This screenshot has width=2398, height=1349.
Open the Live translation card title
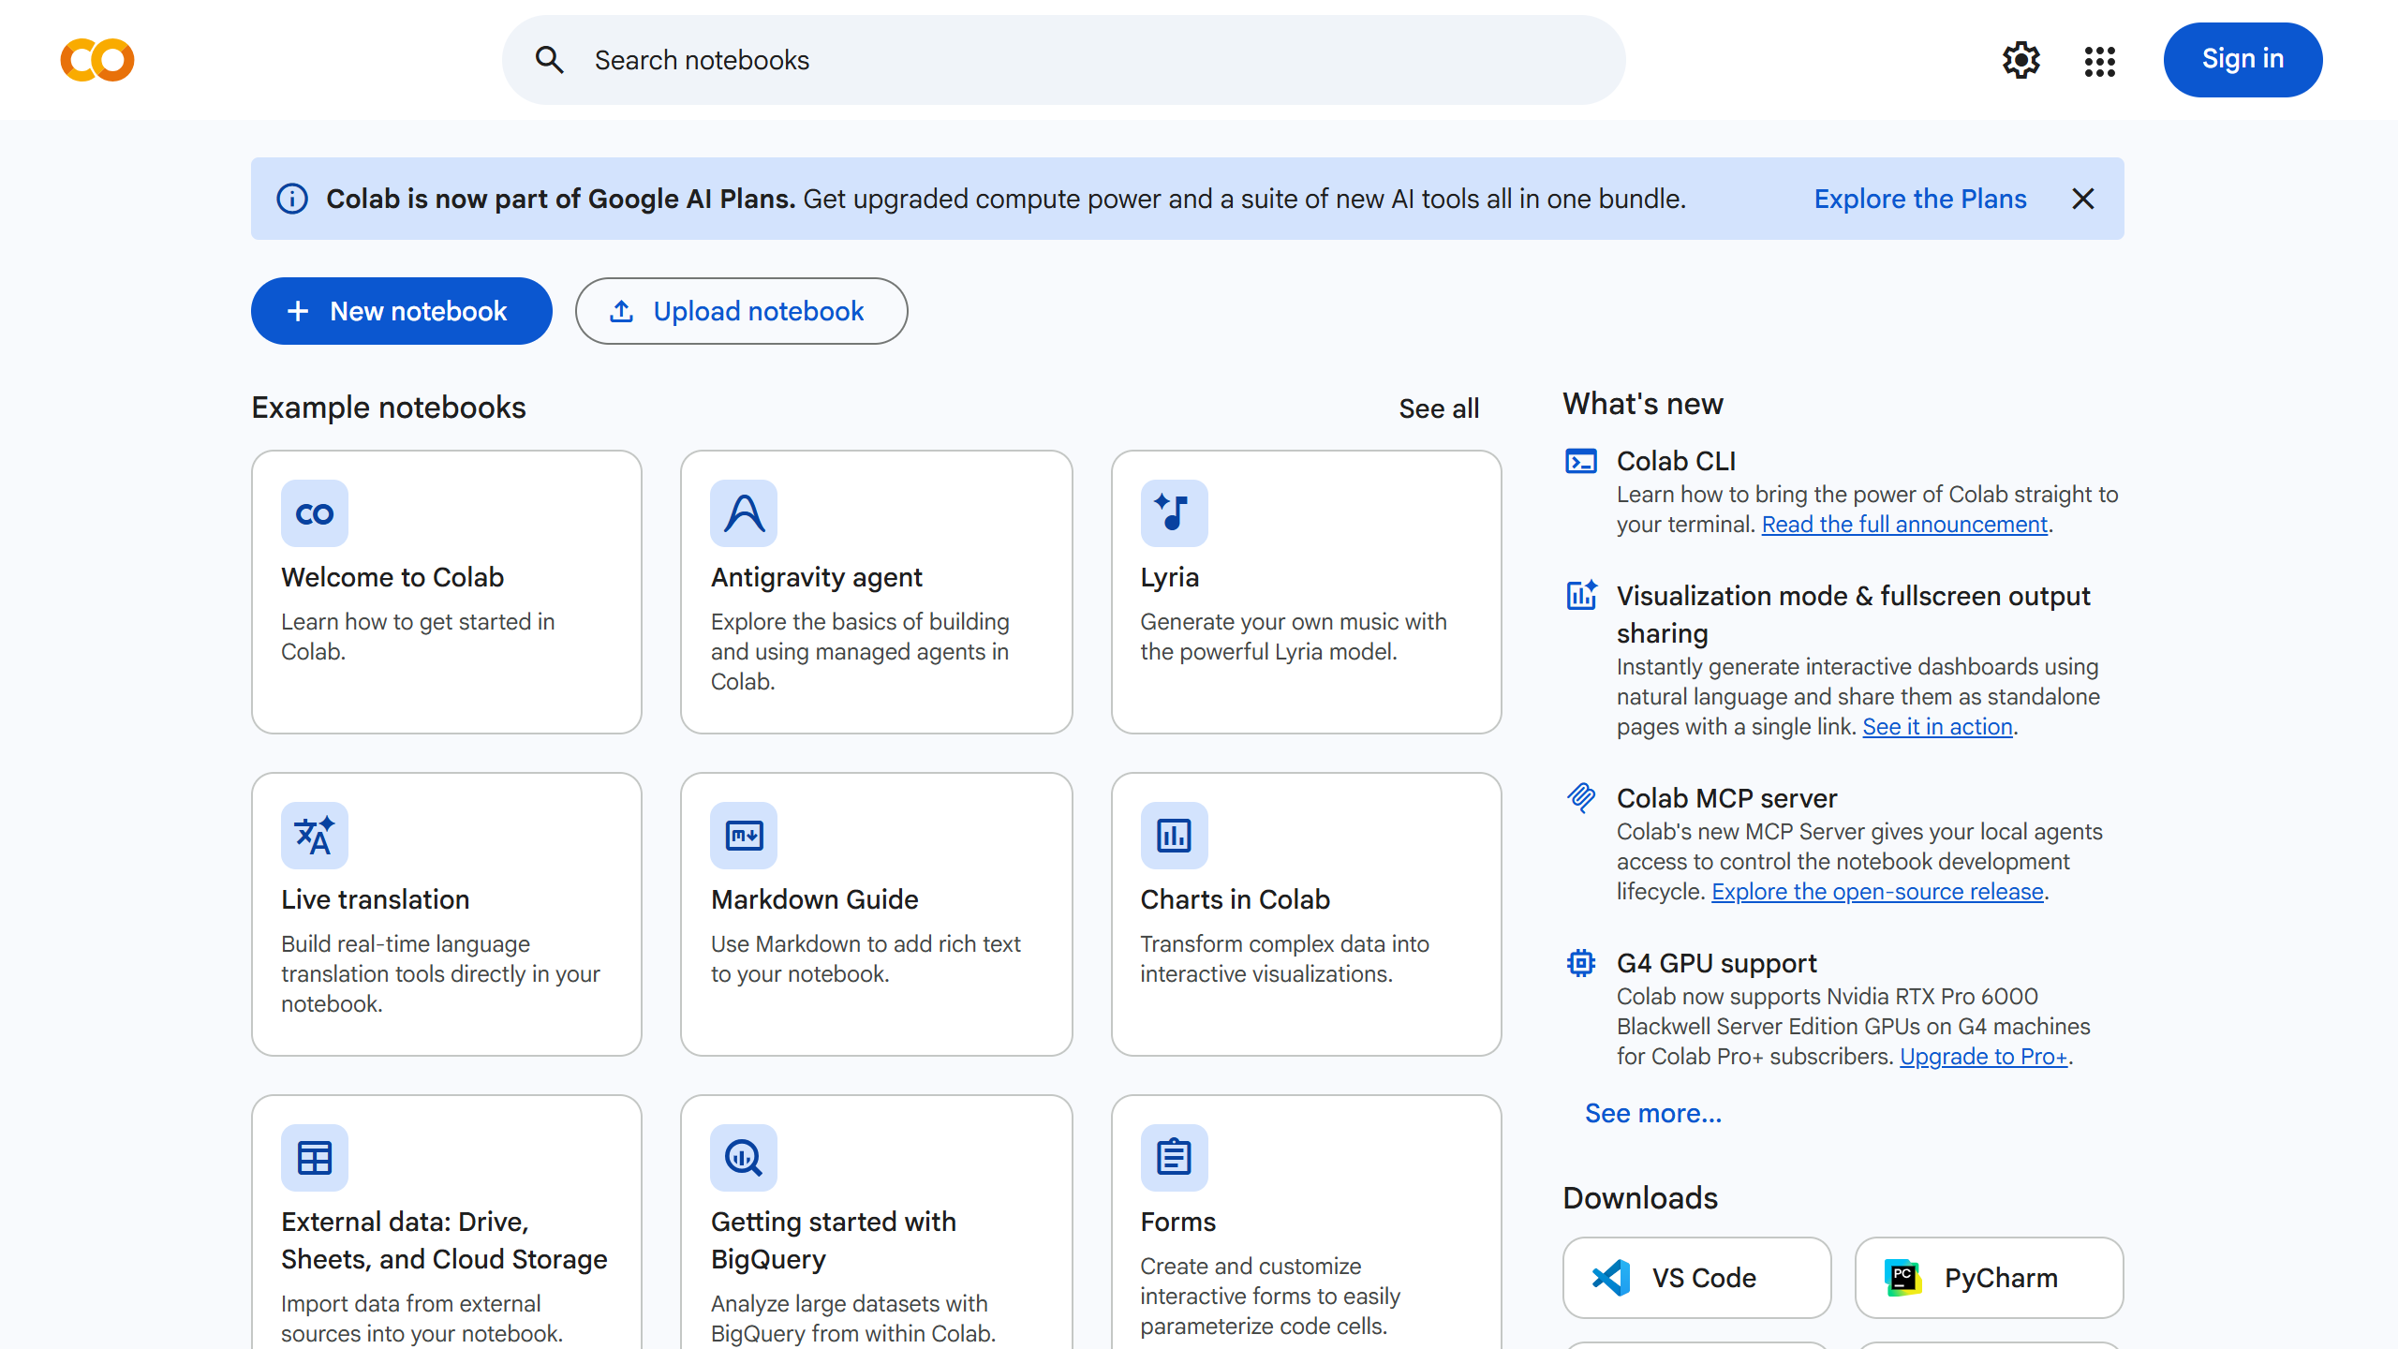(x=375, y=899)
